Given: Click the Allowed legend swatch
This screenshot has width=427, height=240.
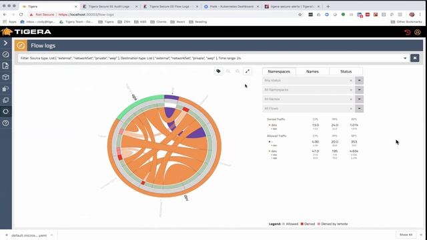Looking at the screenshot, I should click(x=284, y=224).
